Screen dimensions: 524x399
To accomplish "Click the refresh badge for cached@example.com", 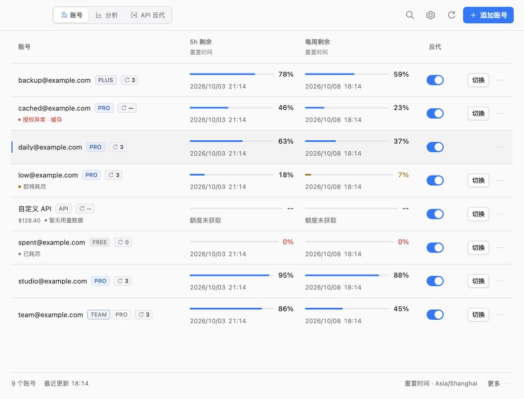I will 127,108.
